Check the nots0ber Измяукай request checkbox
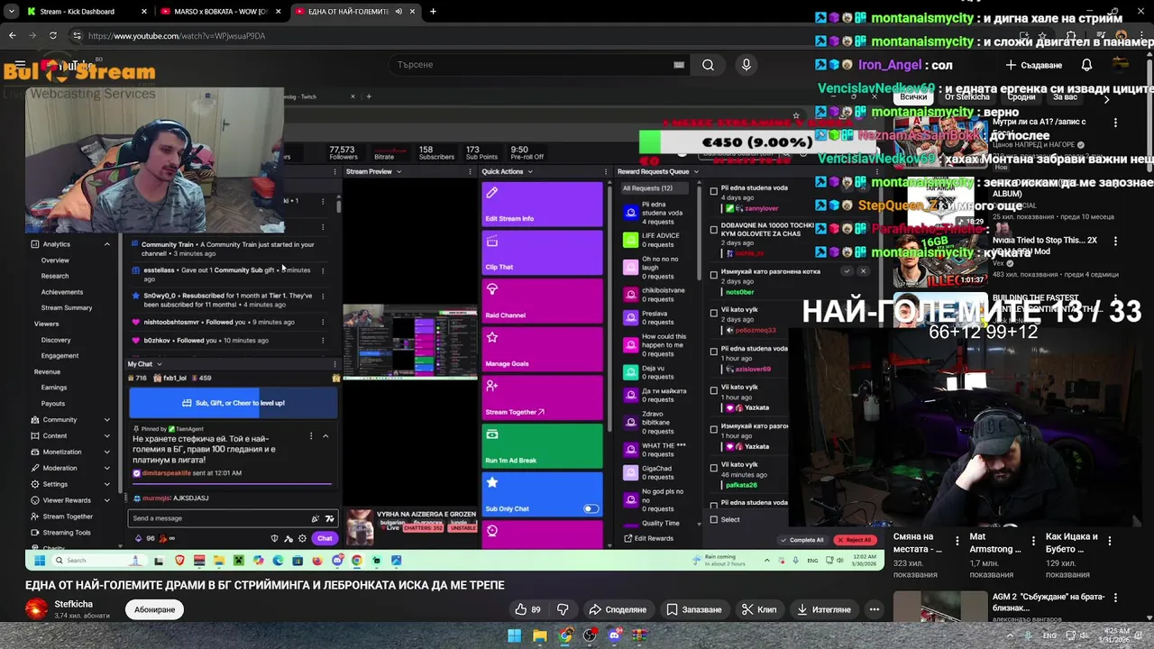Viewport: 1154px width, 649px height. (714, 274)
